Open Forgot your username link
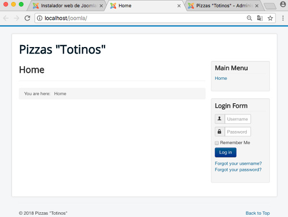The height and width of the screenshot is (217, 288). point(238,163)
